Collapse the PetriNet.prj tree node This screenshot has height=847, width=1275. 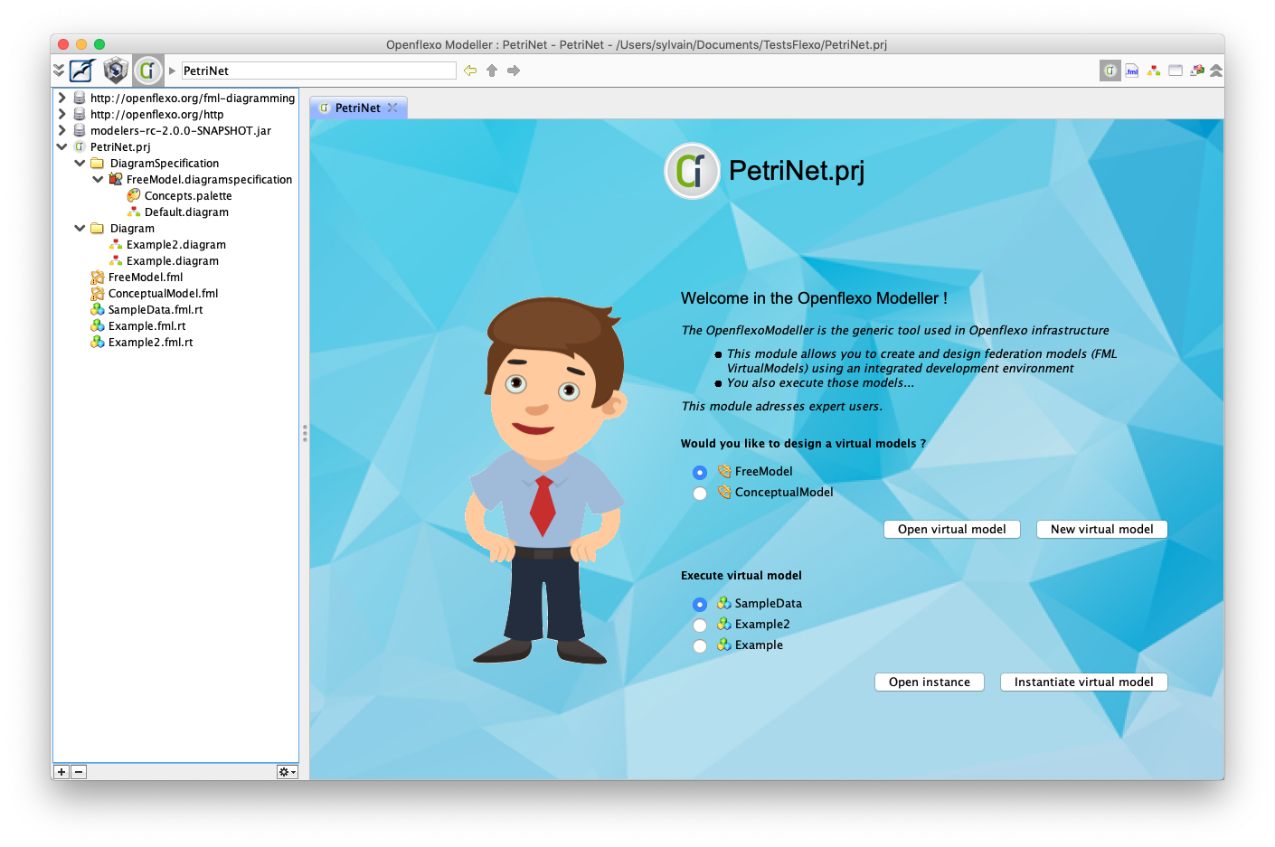[x=61, y=146]
